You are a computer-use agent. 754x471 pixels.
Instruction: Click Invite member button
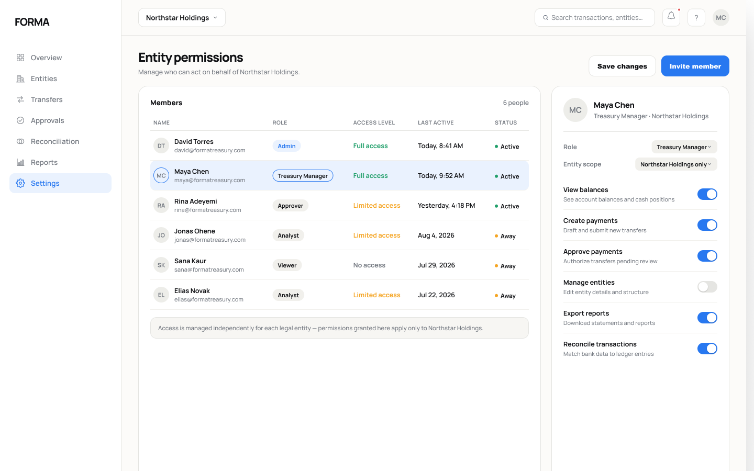tap(695, 66)
